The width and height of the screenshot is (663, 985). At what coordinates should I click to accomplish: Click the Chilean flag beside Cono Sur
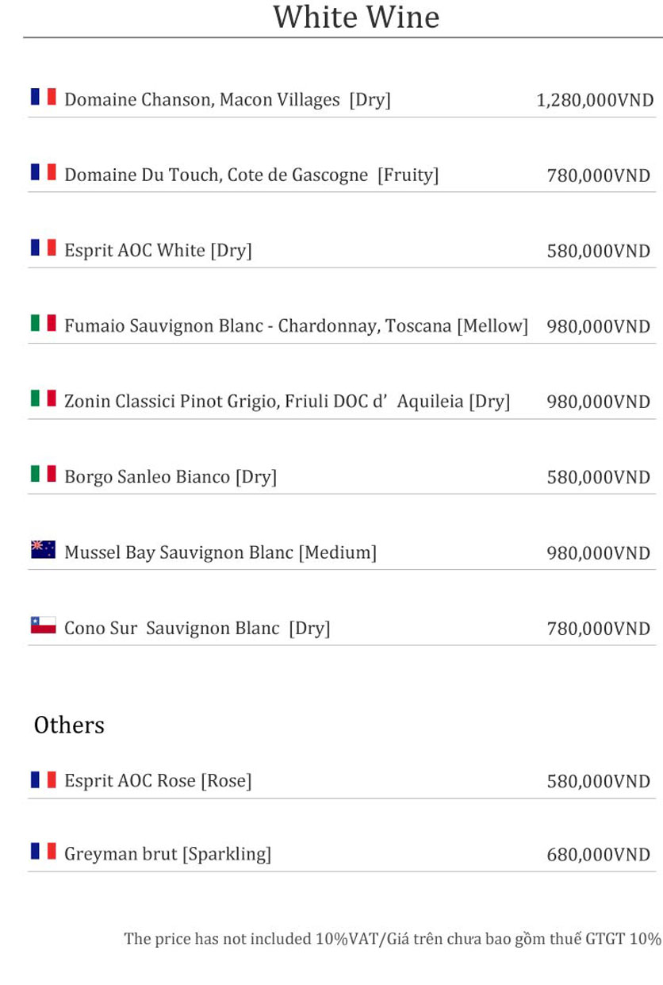[43, 625]
